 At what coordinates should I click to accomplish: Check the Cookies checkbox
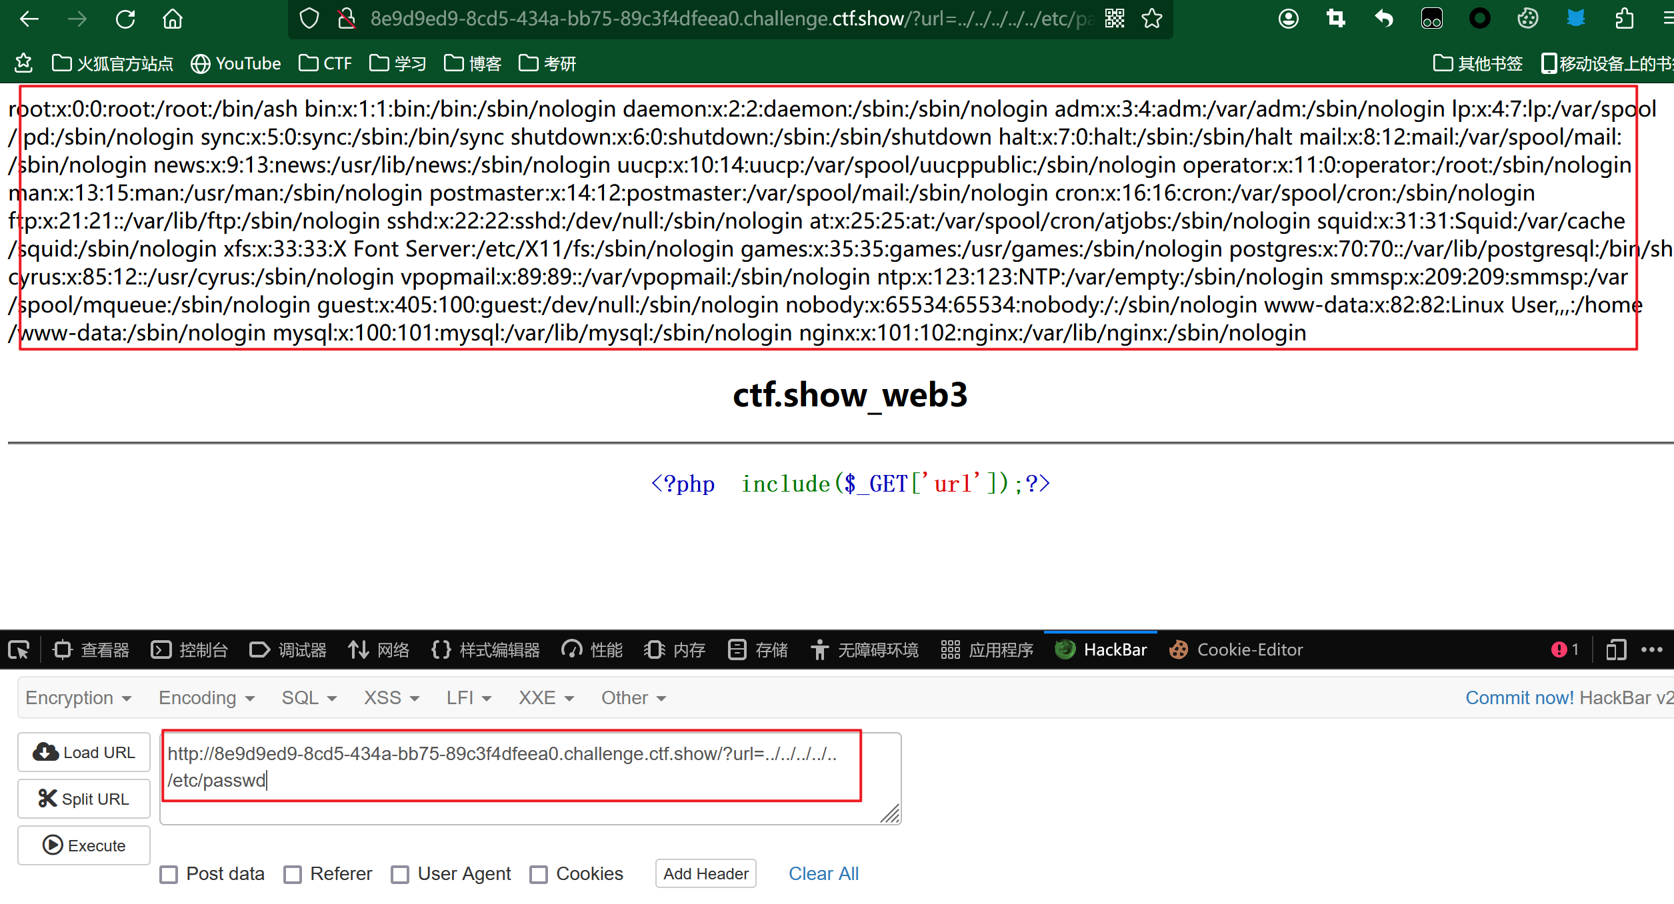tap(539, 874)
